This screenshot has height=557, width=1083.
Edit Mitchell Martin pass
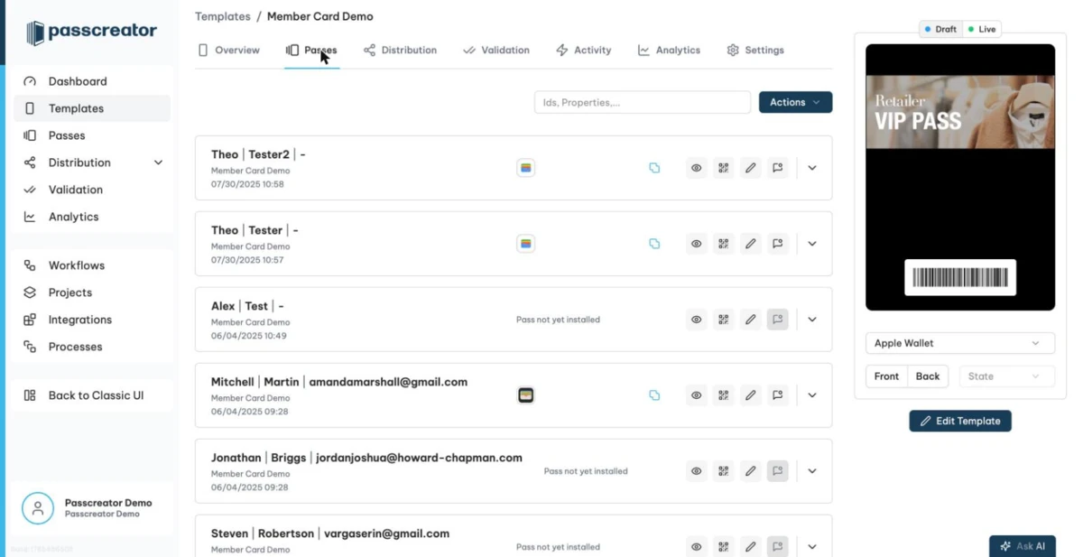click(x=750, y=395)
